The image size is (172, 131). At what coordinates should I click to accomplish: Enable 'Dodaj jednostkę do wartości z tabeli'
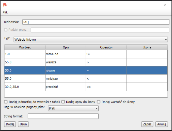click(6, 102)
